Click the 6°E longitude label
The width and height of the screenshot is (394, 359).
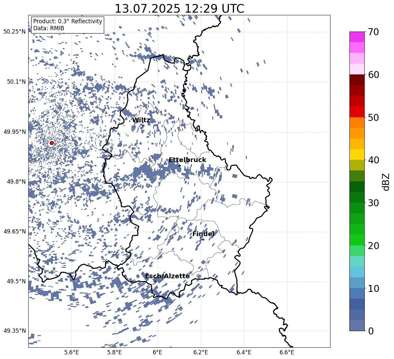pos(157,352)
